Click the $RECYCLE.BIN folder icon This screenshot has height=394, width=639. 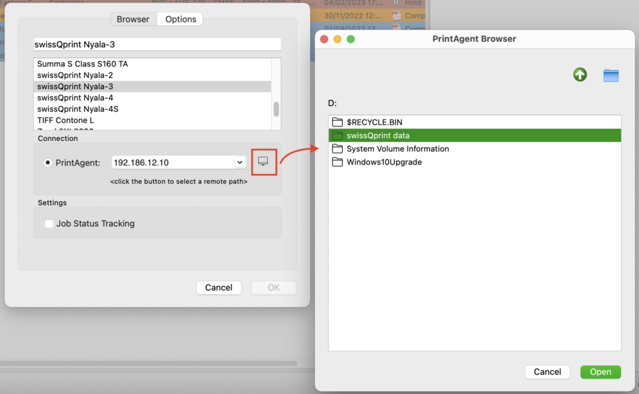click(338, 122)
